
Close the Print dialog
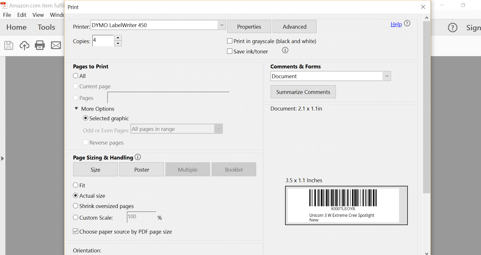pyautogui.click(x=423, y=7)
